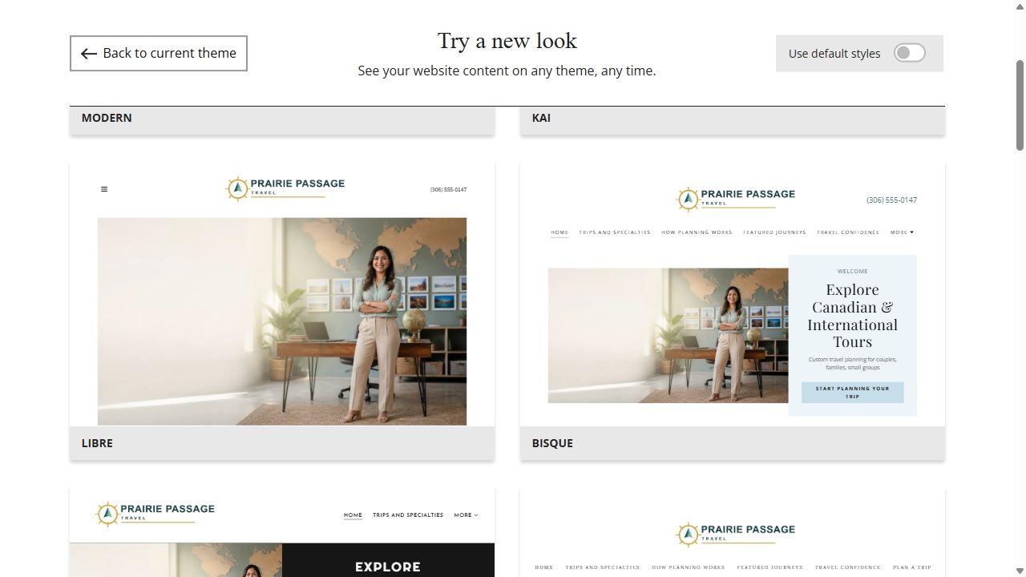
Task: Open Trips and Specialties in the preview below Libre
Action: (408, 515)
